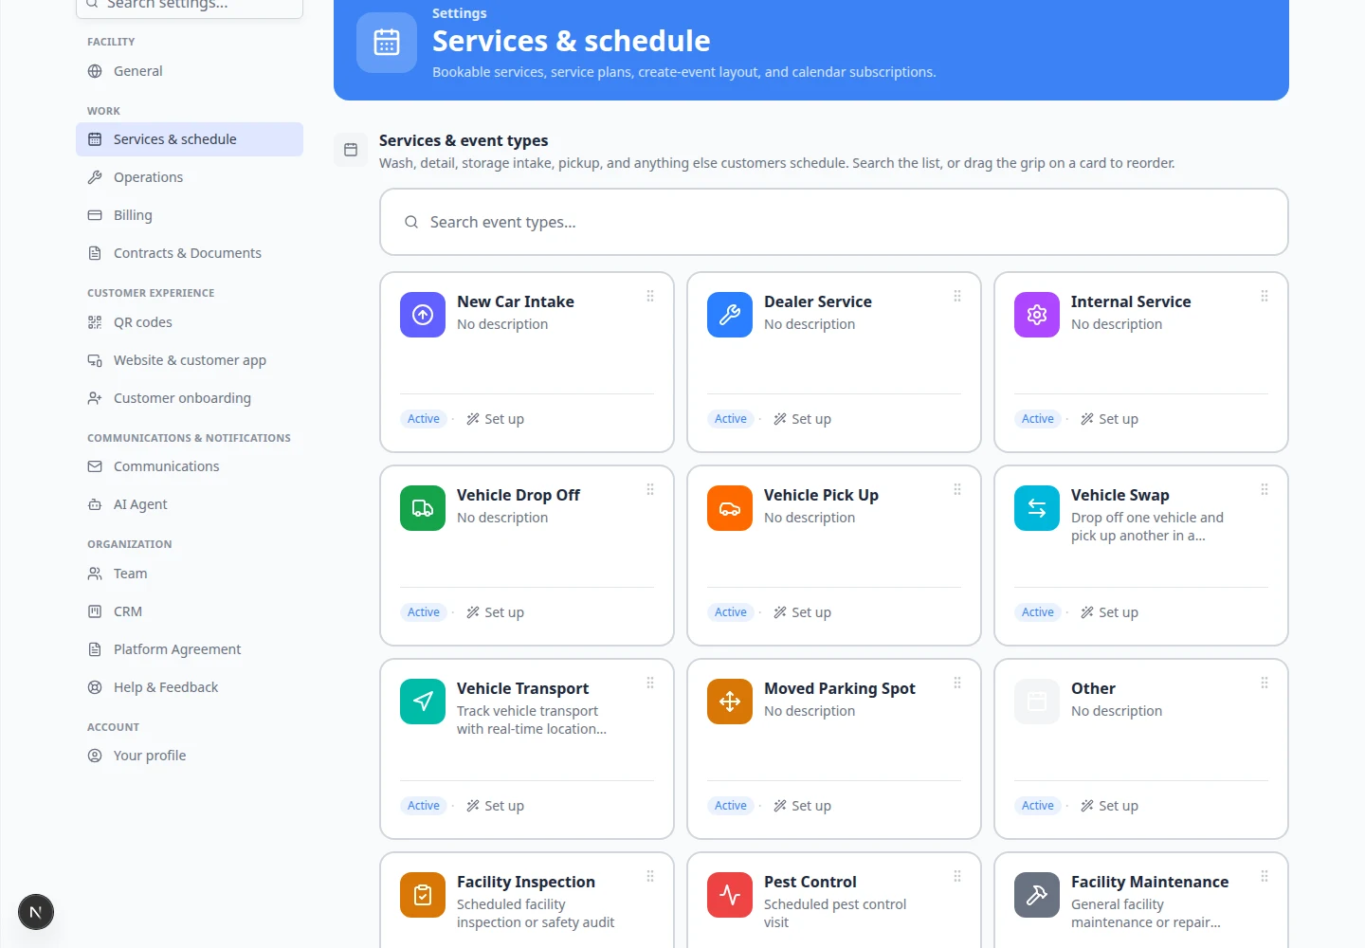The image size is (1365, 948).
Task: Click the Vehicle Transport card title
Action: point(522,688)
